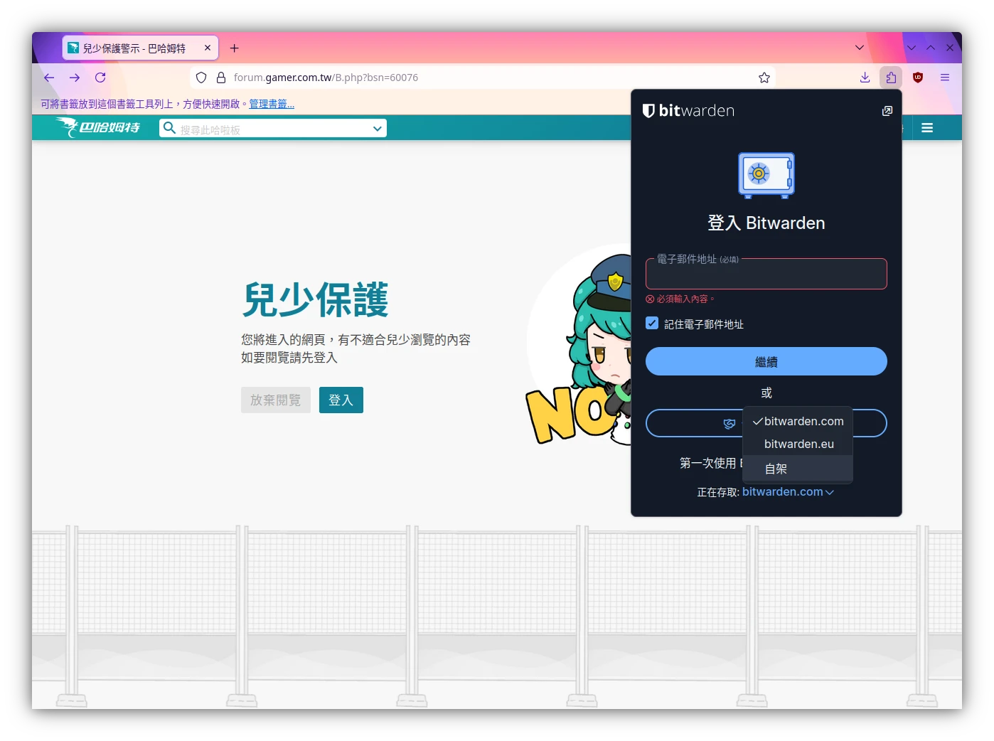Expand the forum search box dropdown arrow
The width and height of the screenshot is (994, 741).
[x=377, y=129]
